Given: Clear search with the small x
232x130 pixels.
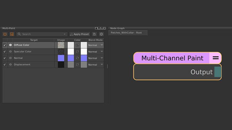Looking at the screenshot, I should pos(65,34).
